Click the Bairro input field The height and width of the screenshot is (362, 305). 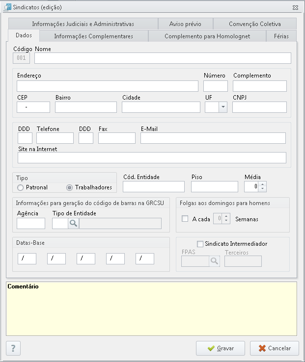tap(86, 107)
